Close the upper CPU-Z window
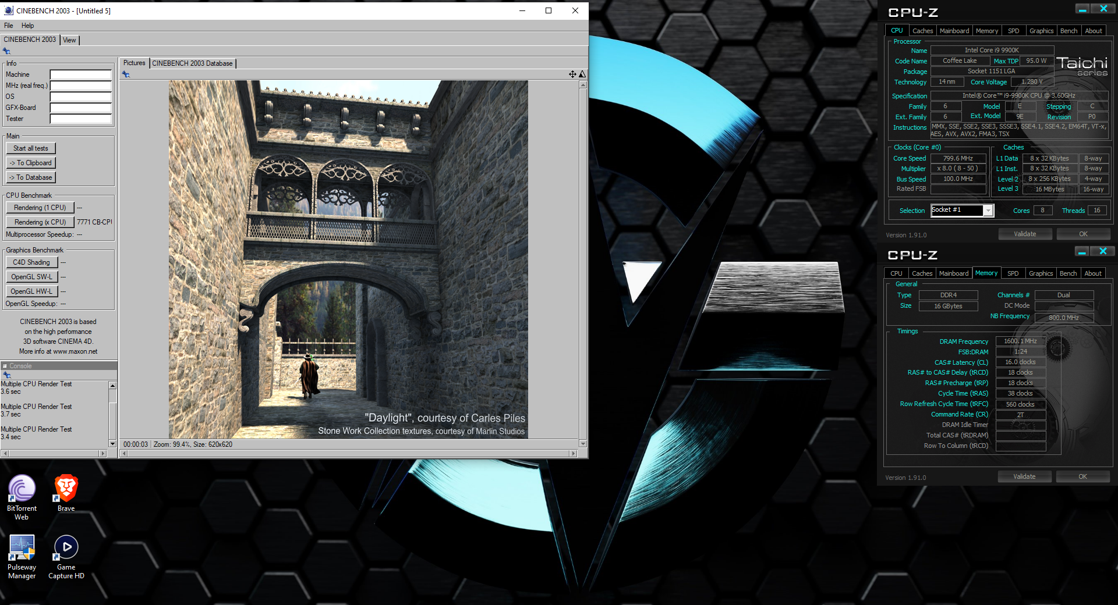Image resolution: width=1118 pixels, height=605 pixels. (1103, 9)
